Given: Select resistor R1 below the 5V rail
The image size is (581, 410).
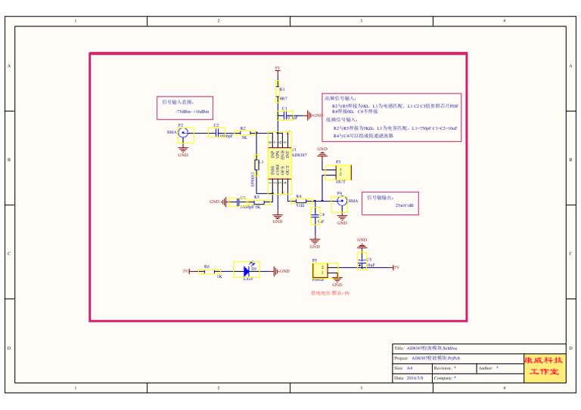Looking at the screenshot, I should click(x=277, y=91).
